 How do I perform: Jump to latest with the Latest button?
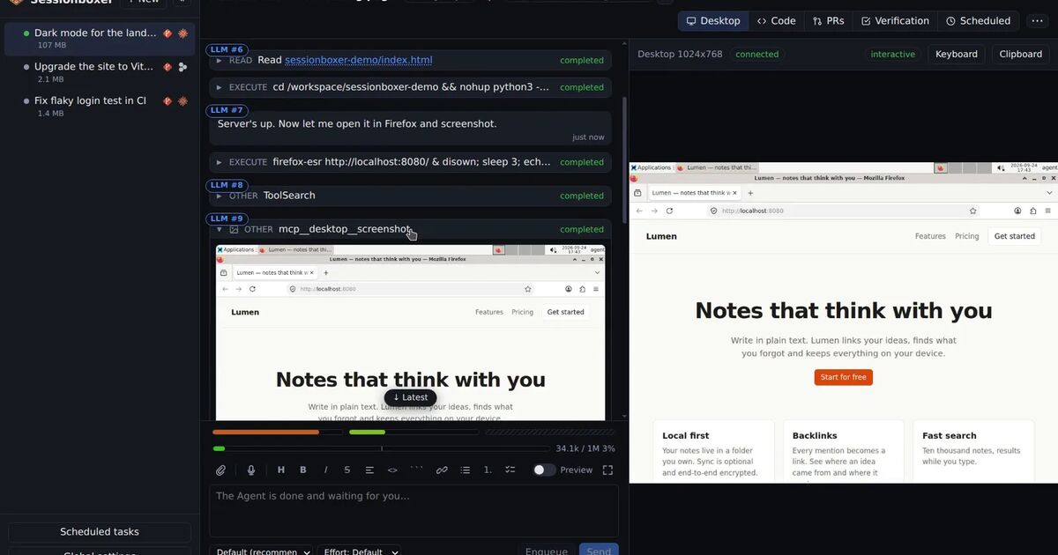click(411, 397)
